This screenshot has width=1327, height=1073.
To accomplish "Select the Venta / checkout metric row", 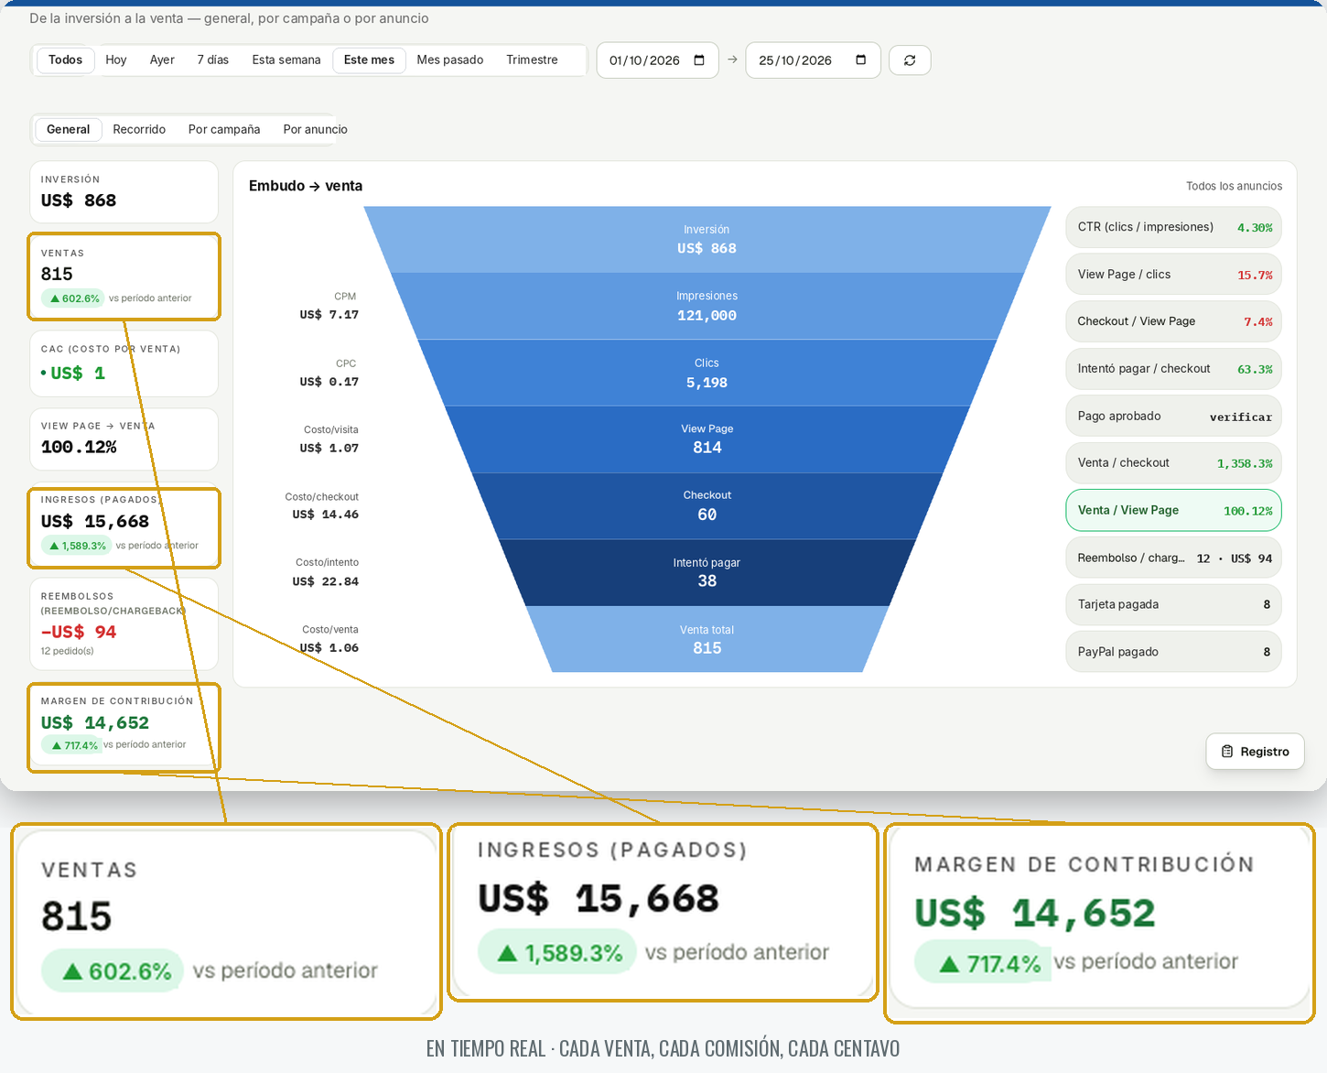I will pyautogui.click(x=1173, y=463).
